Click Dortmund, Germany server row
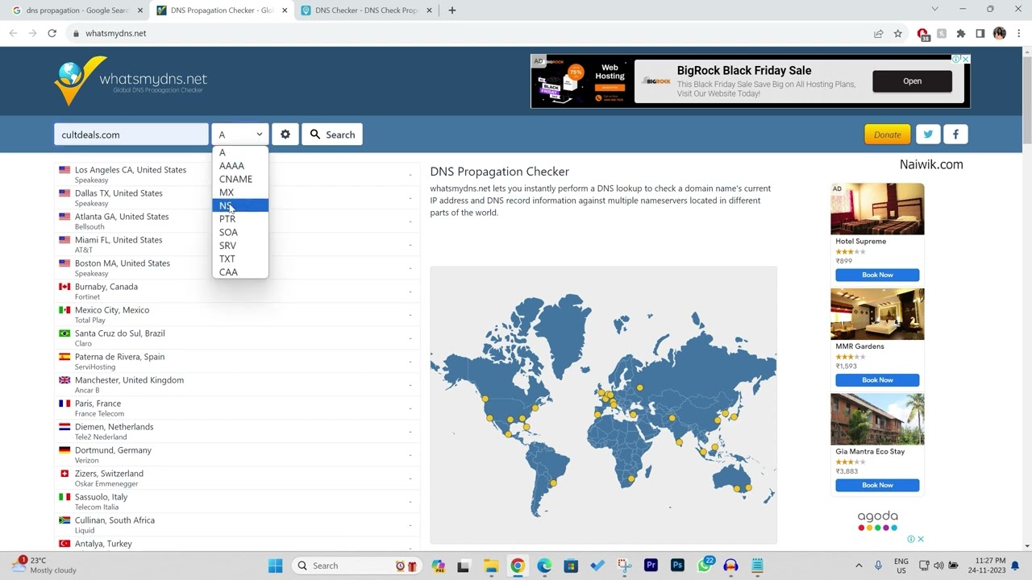Screen dimensions: 1032x580 tap(237, 455)
